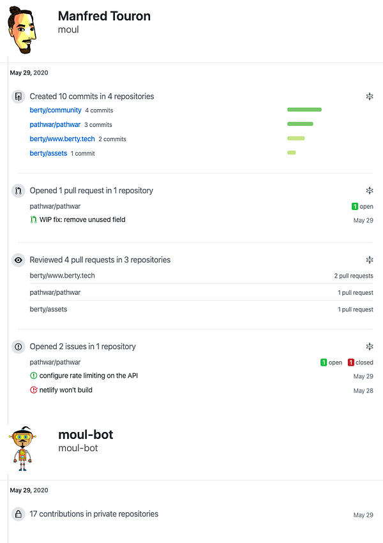Open the berty/assets repository link
Screen dimensions: 383x543
click(x=49, y=153)
